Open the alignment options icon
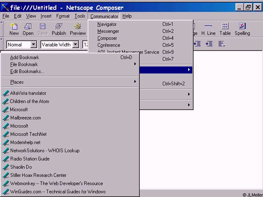The height and width of the screenshot is (197, 263). 222,44
